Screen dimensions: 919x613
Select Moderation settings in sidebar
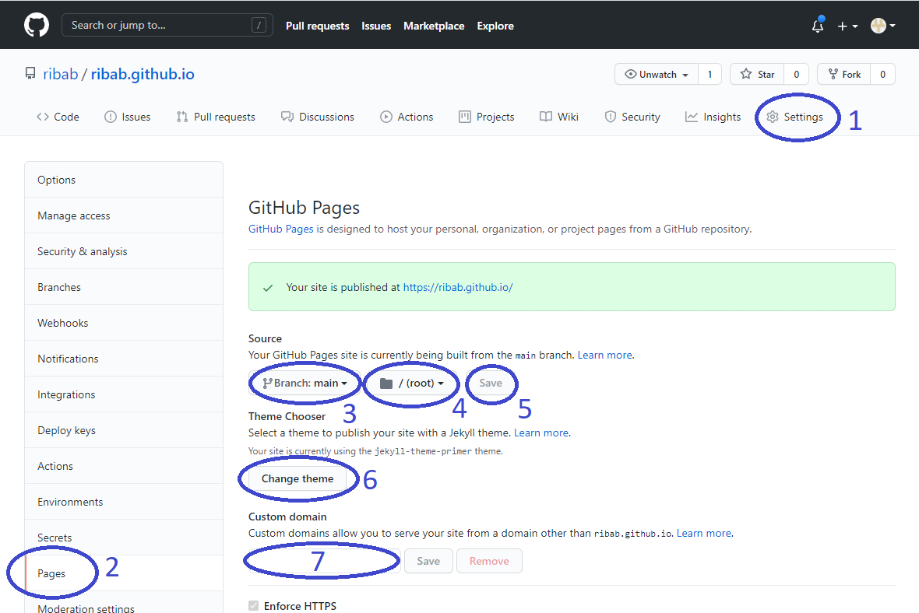point(124,603)
